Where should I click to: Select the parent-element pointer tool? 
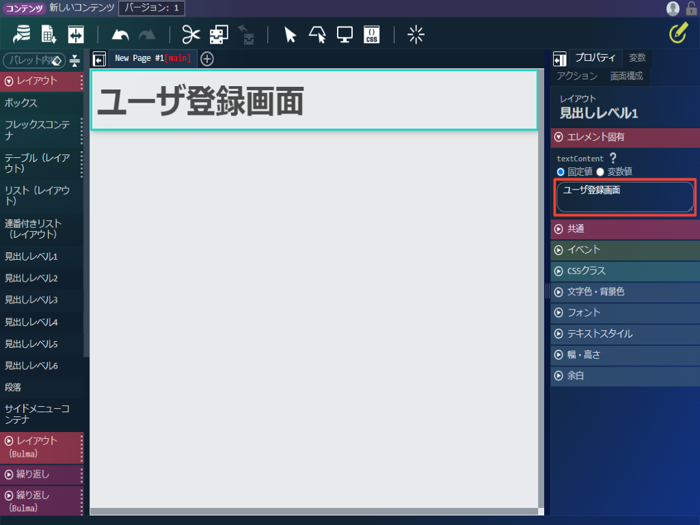point(317,34)
